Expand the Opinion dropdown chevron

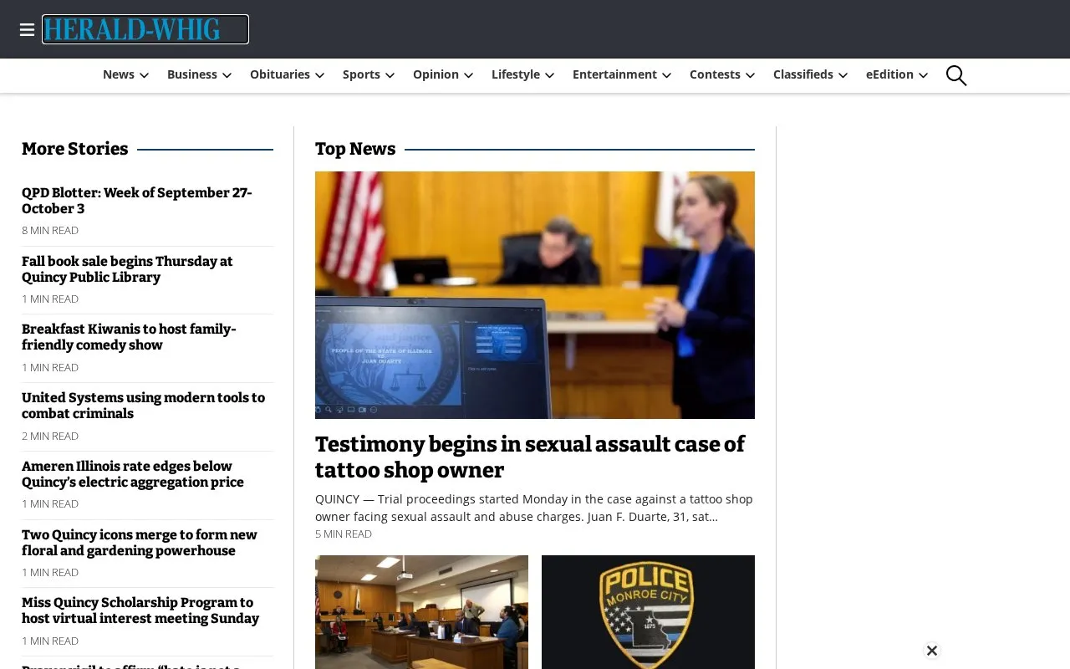pos(468,75)
